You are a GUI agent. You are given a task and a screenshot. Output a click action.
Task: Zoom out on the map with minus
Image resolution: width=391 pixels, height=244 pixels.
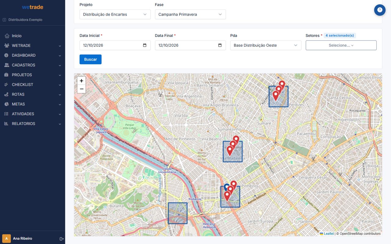click(82, 89)
